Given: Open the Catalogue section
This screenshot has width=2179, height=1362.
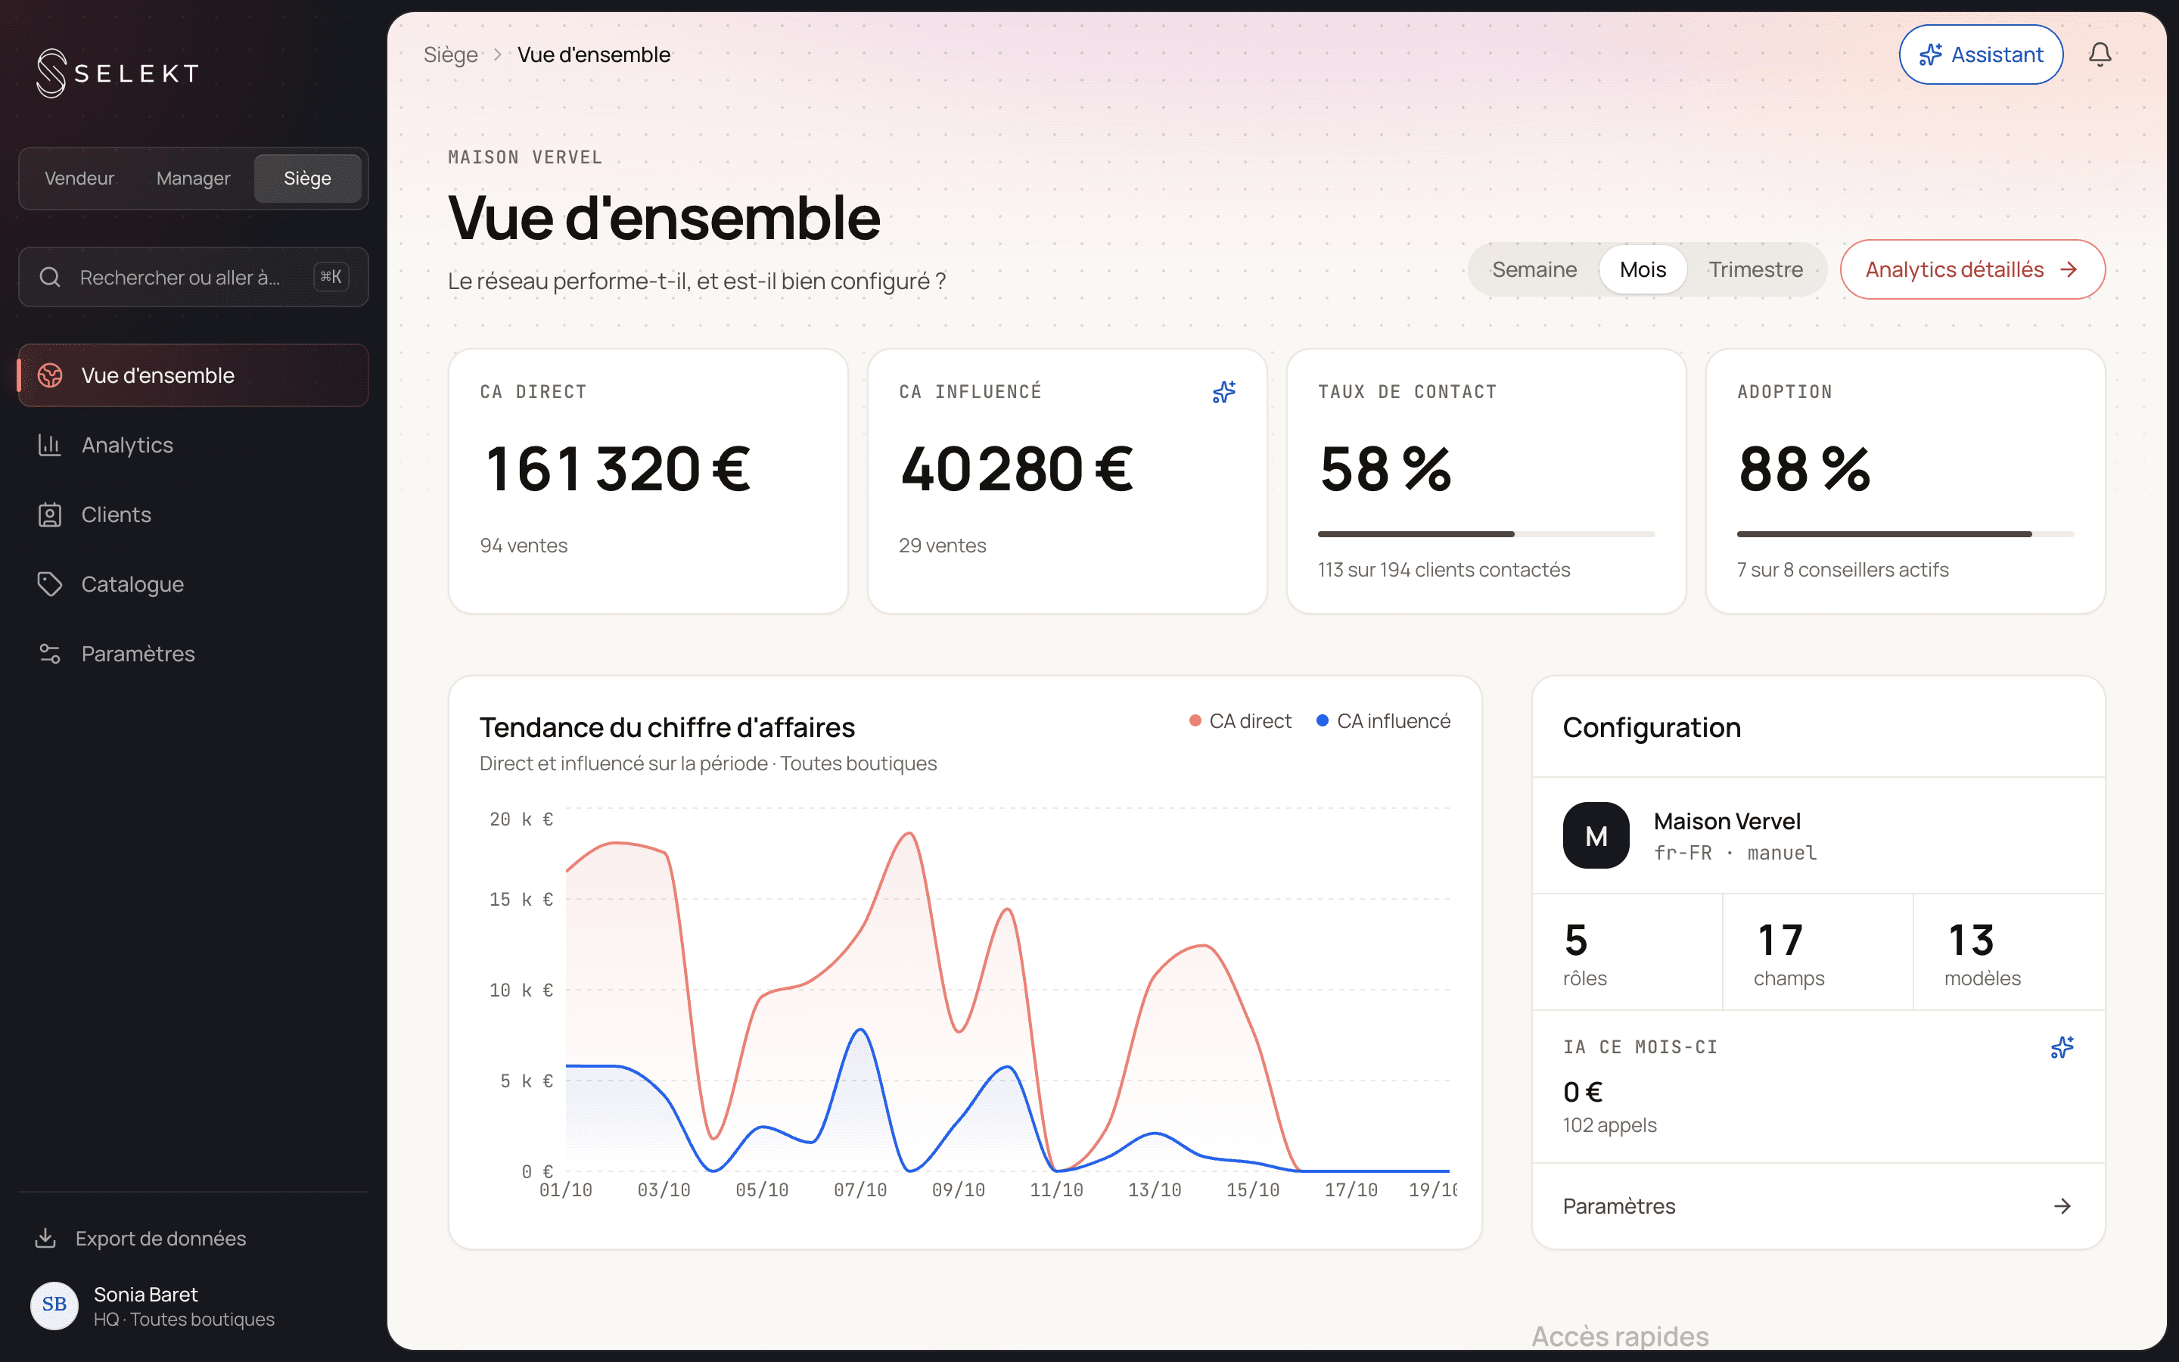Looking at the screenshot, I should pos(194,583).
